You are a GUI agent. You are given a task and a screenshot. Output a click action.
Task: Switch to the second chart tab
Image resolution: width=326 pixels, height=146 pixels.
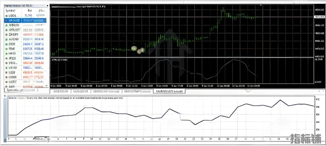(81, 91)
